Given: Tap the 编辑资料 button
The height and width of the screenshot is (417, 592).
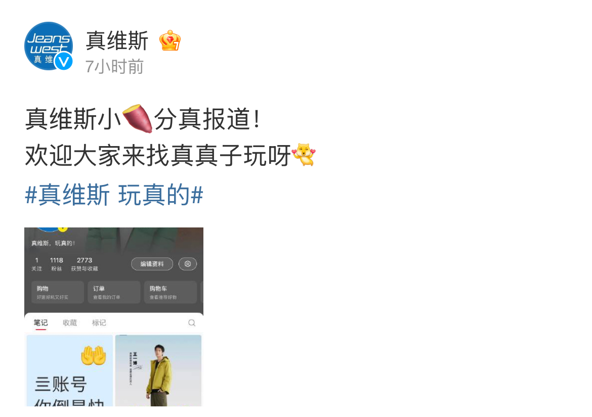Looking at the screenshot, I should (x=152, y=264).
